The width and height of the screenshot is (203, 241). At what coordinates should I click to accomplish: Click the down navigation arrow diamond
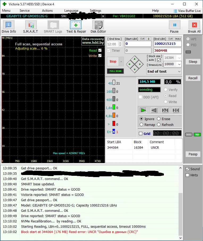(135, 69)
